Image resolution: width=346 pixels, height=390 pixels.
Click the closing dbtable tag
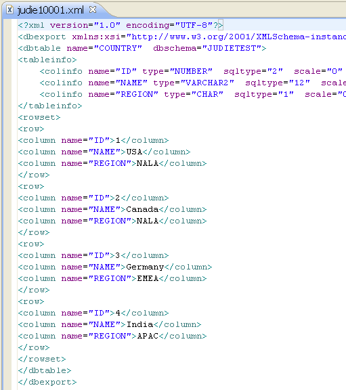[45, 370]
